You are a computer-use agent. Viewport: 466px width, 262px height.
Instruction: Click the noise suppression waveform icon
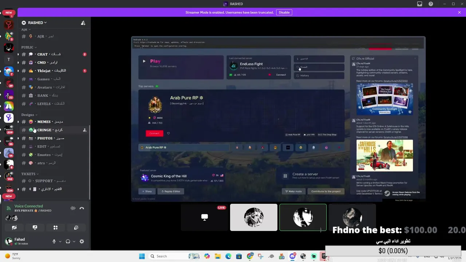[73, 208]
